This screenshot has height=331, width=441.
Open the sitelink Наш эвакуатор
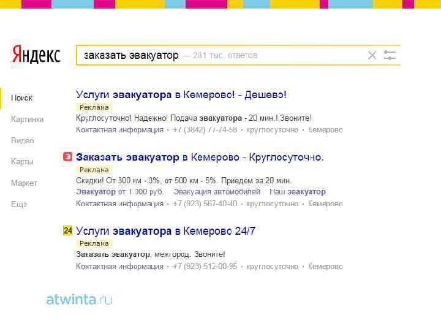tap(298, 192)
